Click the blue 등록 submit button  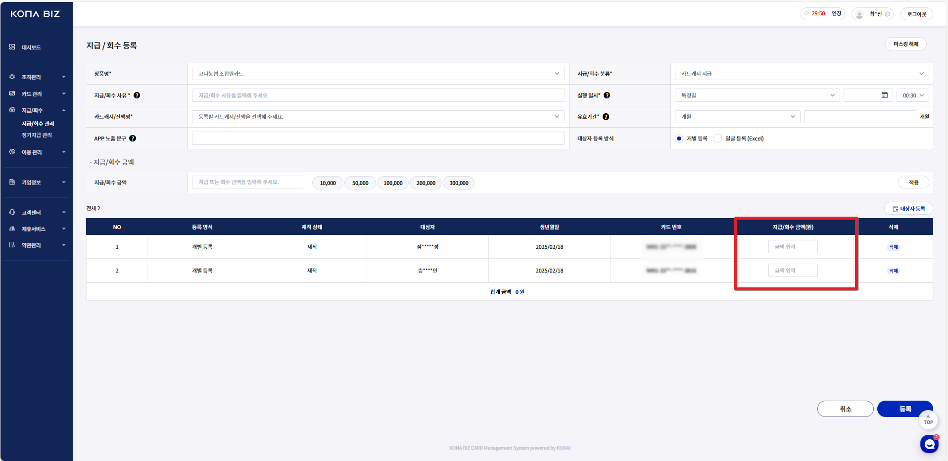905,409
